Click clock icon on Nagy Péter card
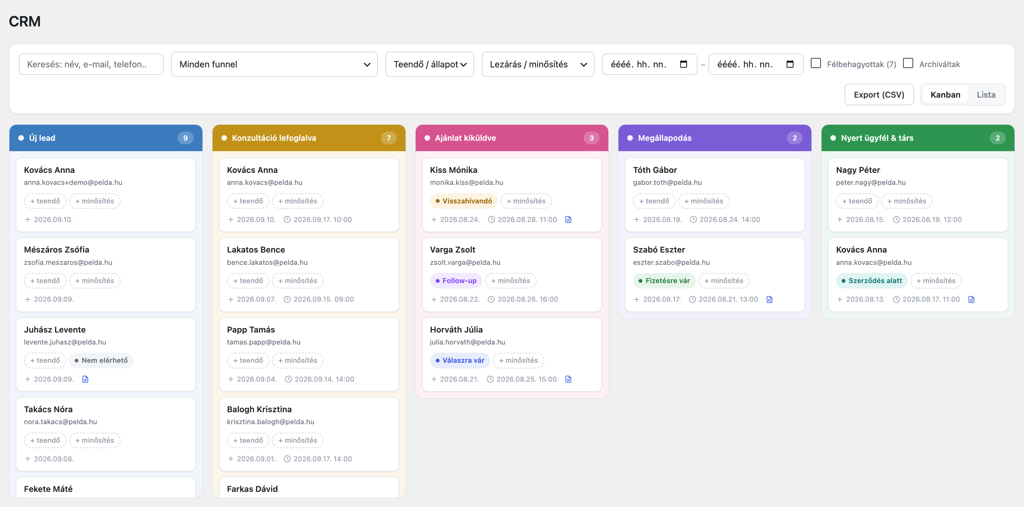Viewport: 1024px width, 507px height. pos(896,219)
